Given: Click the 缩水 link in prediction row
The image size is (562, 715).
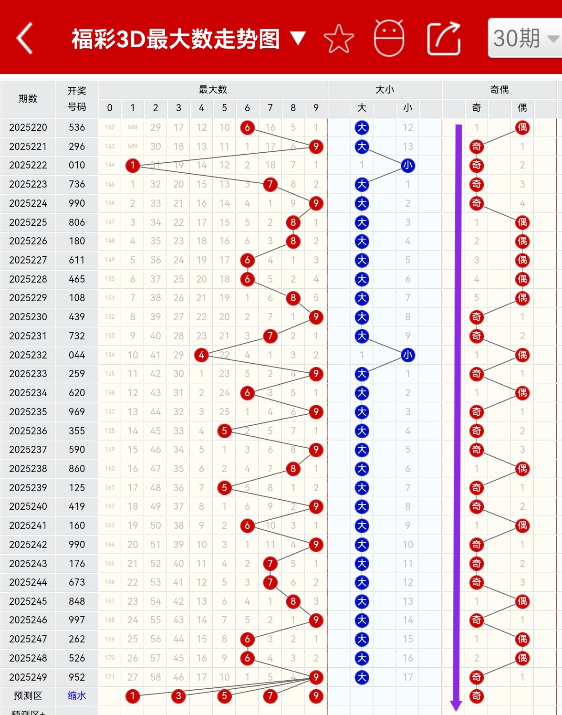Looking at the screenshot, I should (x=77, y=695).
